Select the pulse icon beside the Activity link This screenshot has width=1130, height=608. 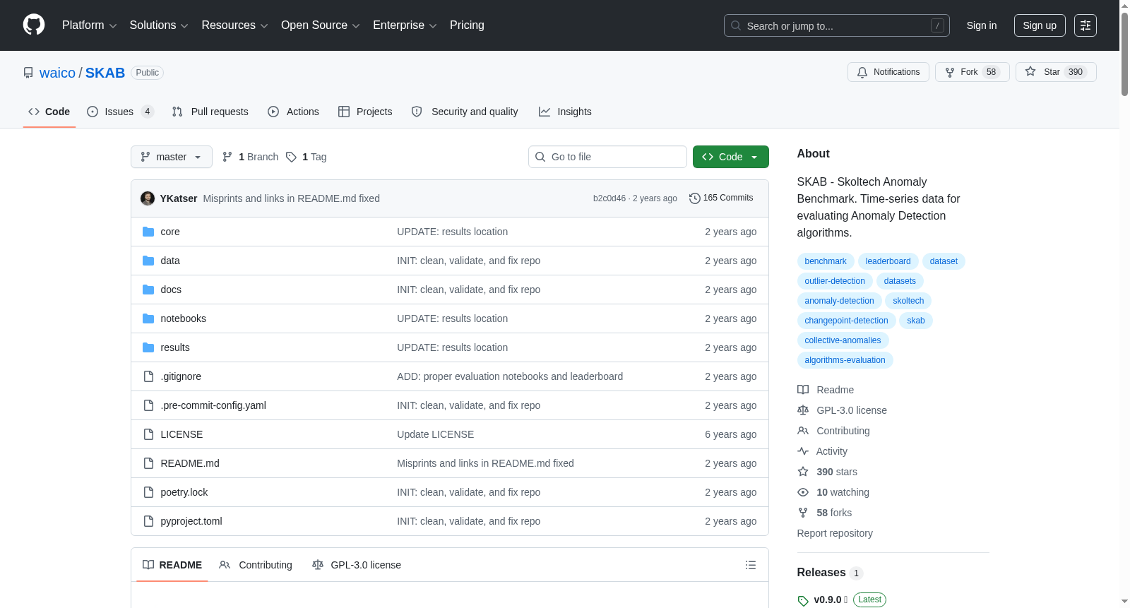pyautogui.click(x=803, y=451)
